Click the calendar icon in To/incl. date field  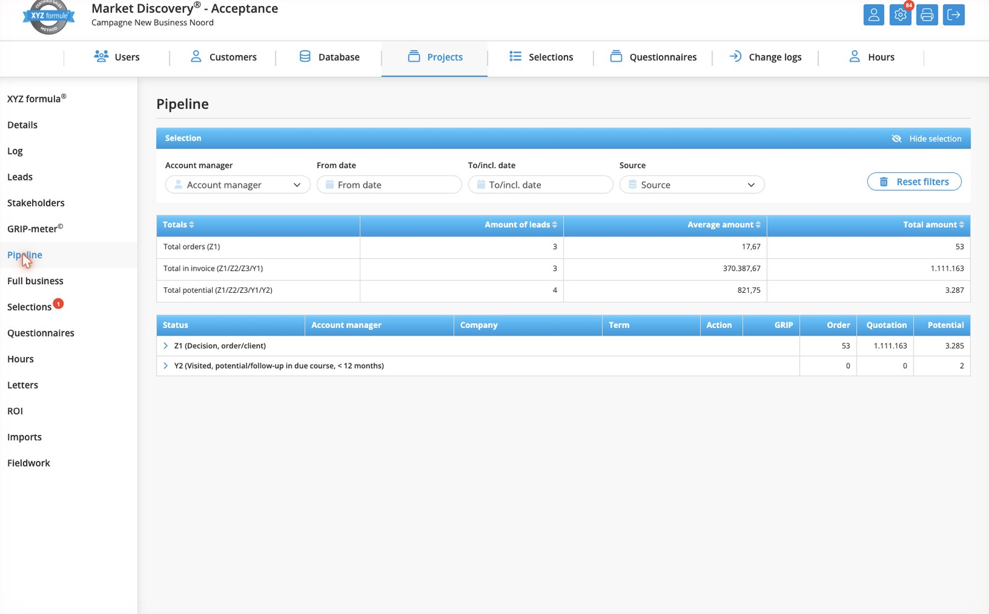481,184
